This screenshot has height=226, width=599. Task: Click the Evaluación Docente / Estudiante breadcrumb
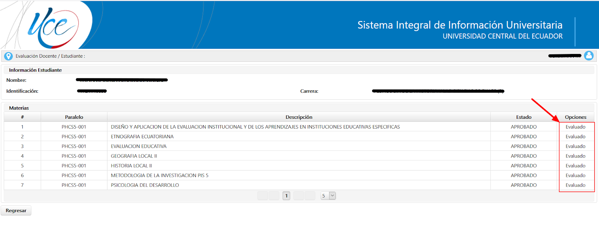click(50, 56)
